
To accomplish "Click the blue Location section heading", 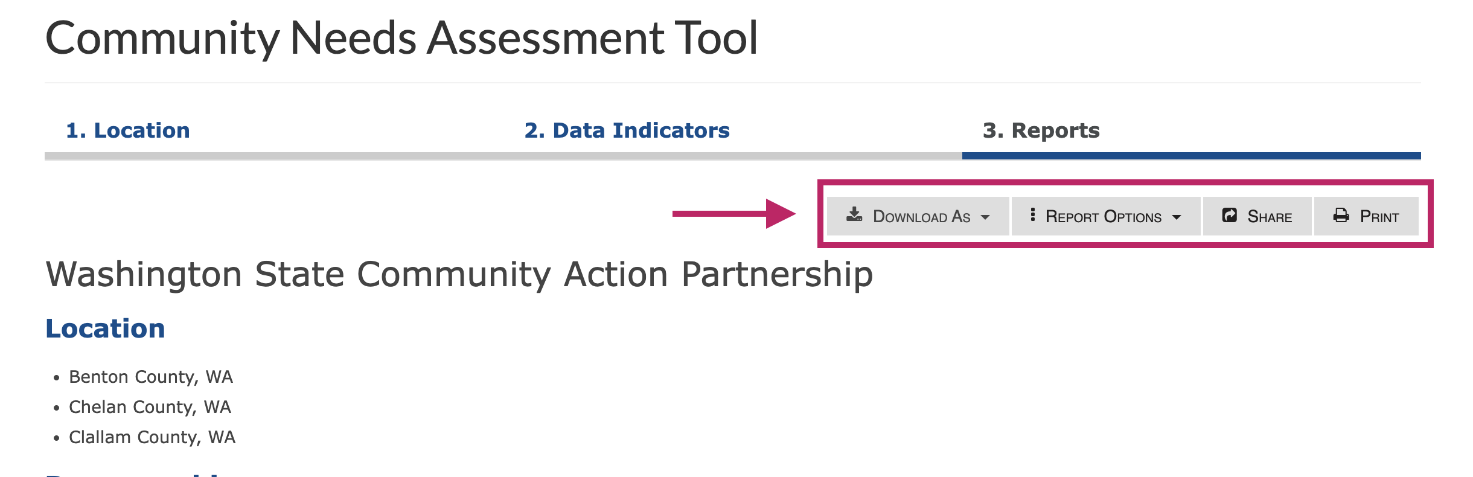I will (105, 328).
